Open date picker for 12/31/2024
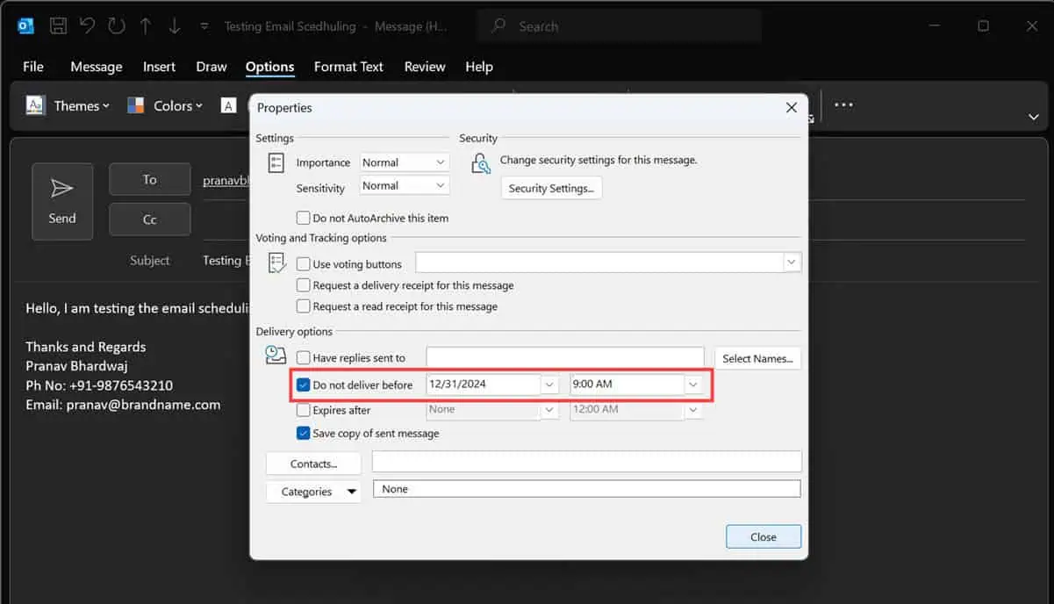This screenshot has width=1054, height=604. coord(550,385)
